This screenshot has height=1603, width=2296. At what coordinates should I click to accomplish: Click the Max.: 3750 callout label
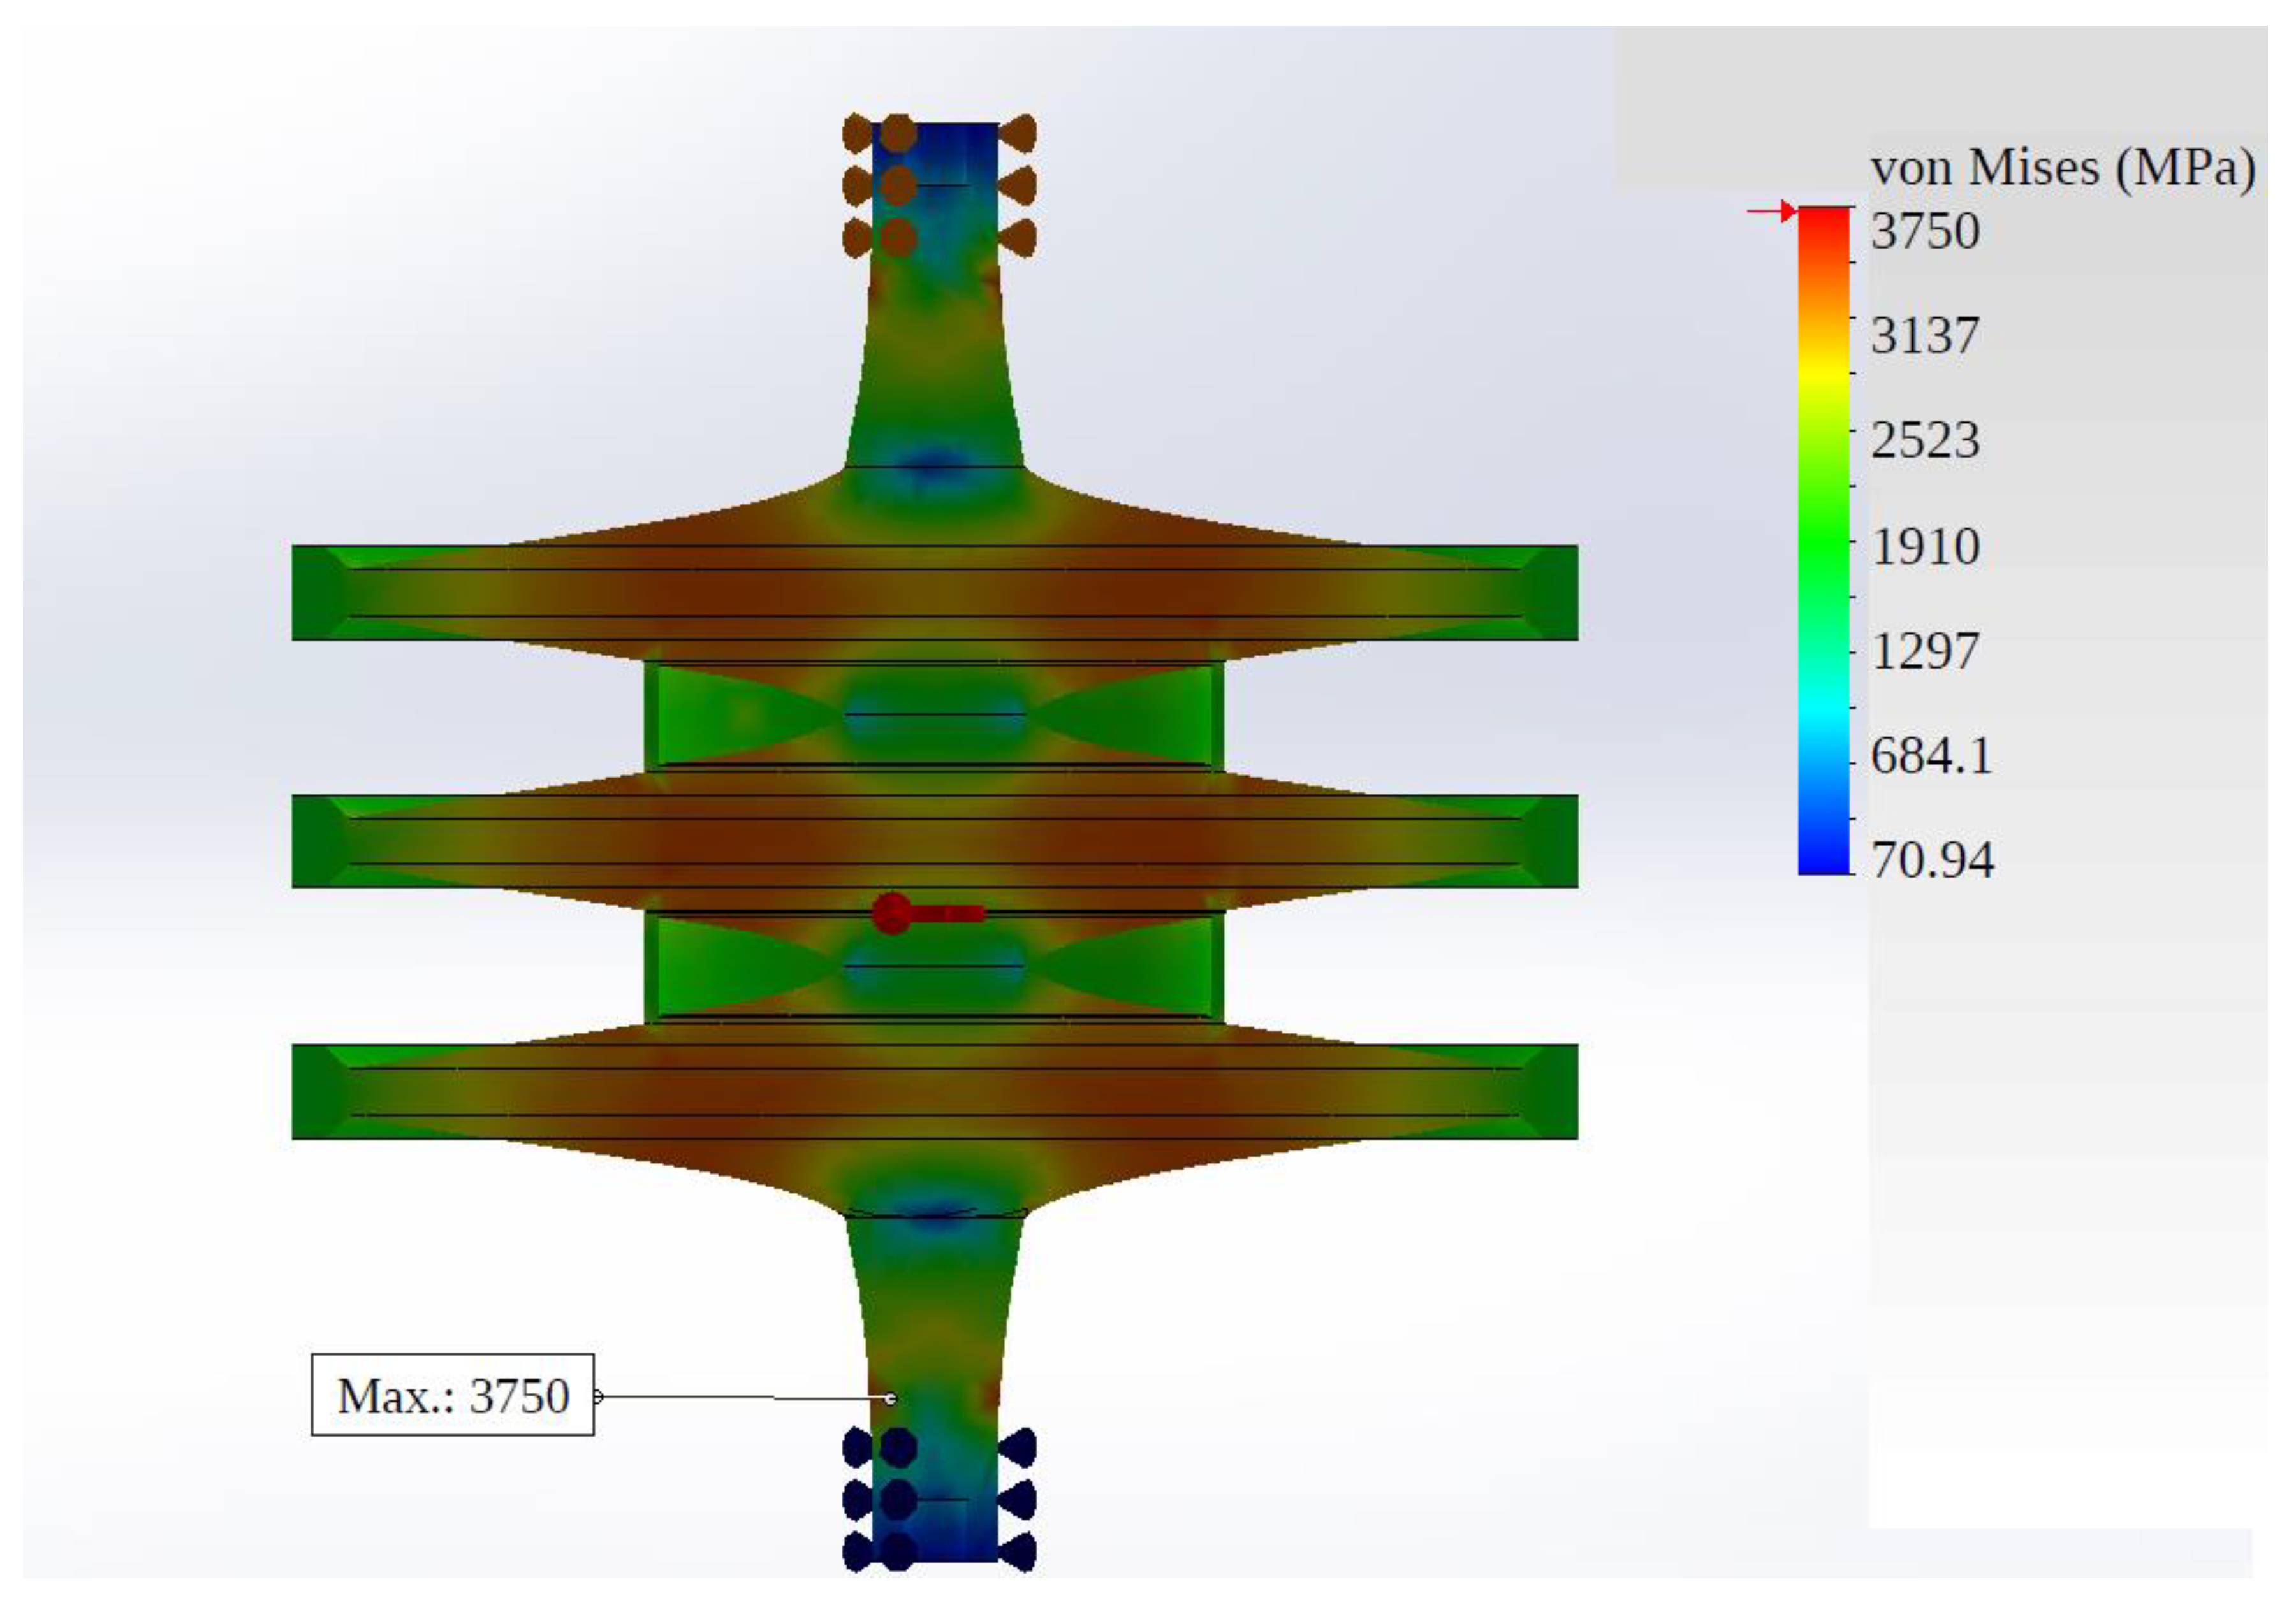(x=452, y=1396)
